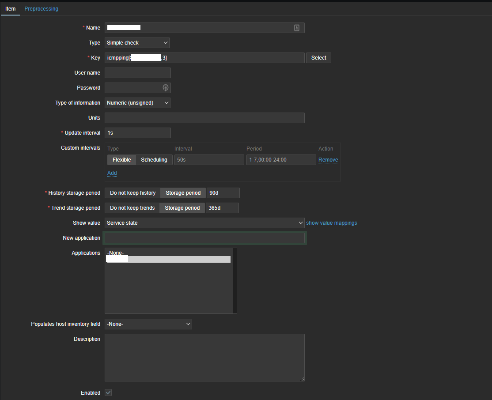
Task: Click the key icon in Password field
Action: [166, 88]
